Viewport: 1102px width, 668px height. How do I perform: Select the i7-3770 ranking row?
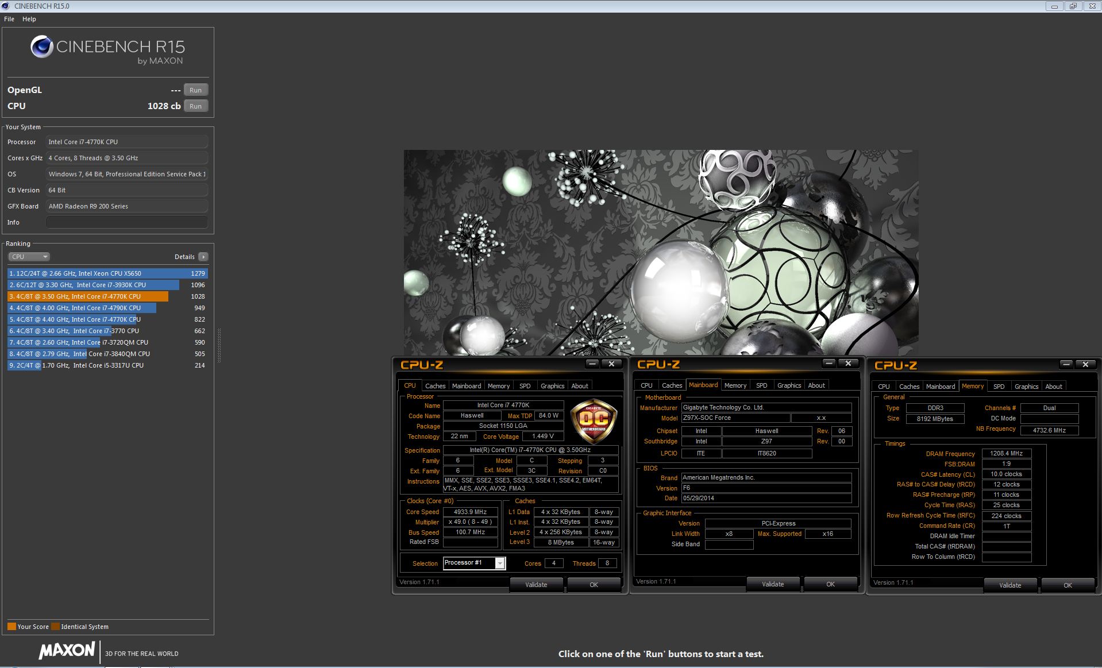pos(107,331)
